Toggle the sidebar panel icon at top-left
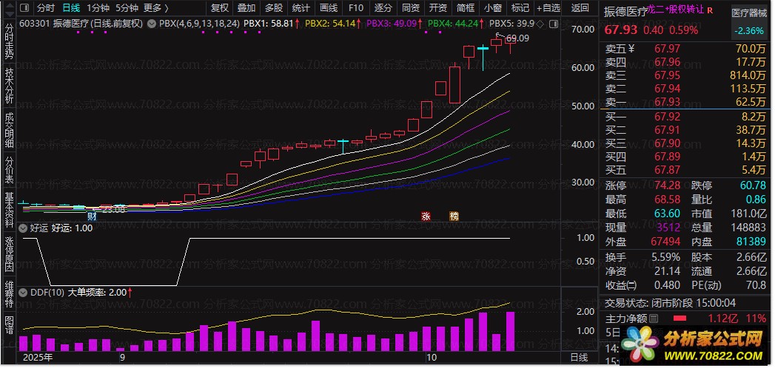Viewport: 775px width, 368px height. 24,8
